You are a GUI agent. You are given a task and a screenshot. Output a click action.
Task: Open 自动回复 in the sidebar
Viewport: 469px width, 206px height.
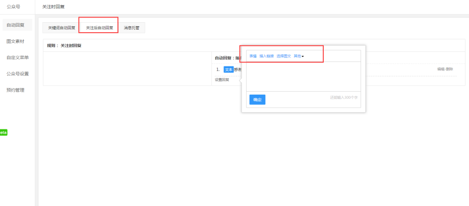click(x=15, y=25)
